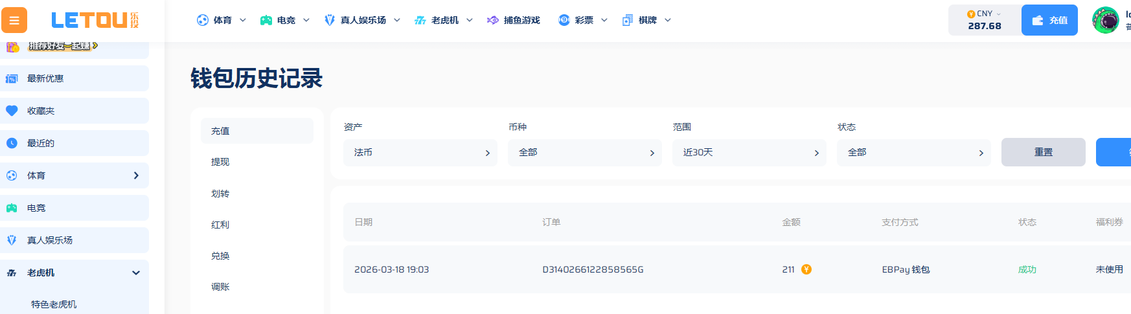Image resolution: width=1131 pixels, height=314 pixels.
Task: Click order number D31402661228585656
Action: [593, 269]
